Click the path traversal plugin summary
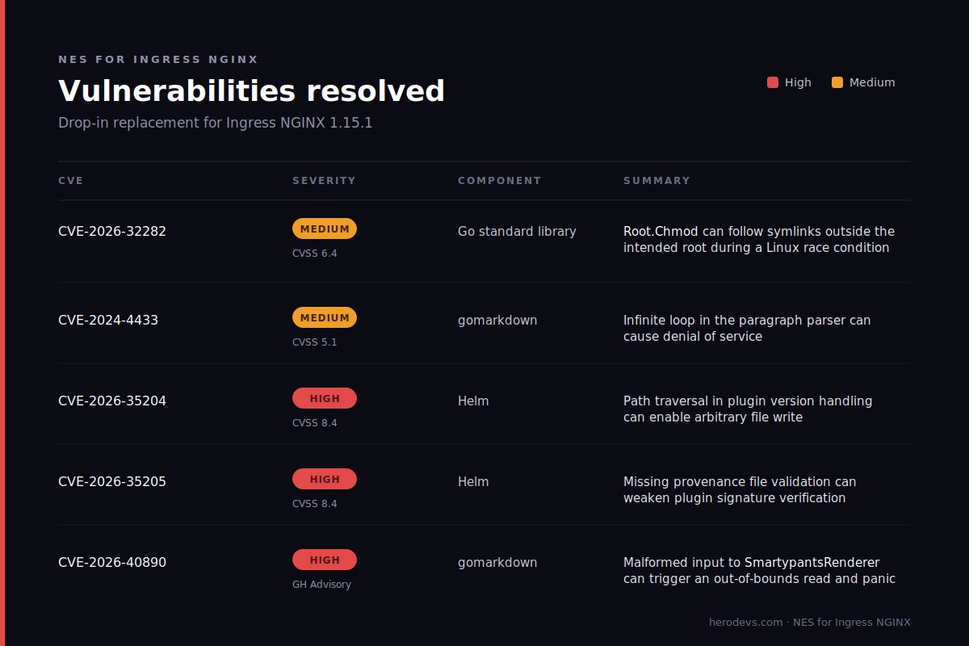Viewport: 969px width, 646px height. 748,409
